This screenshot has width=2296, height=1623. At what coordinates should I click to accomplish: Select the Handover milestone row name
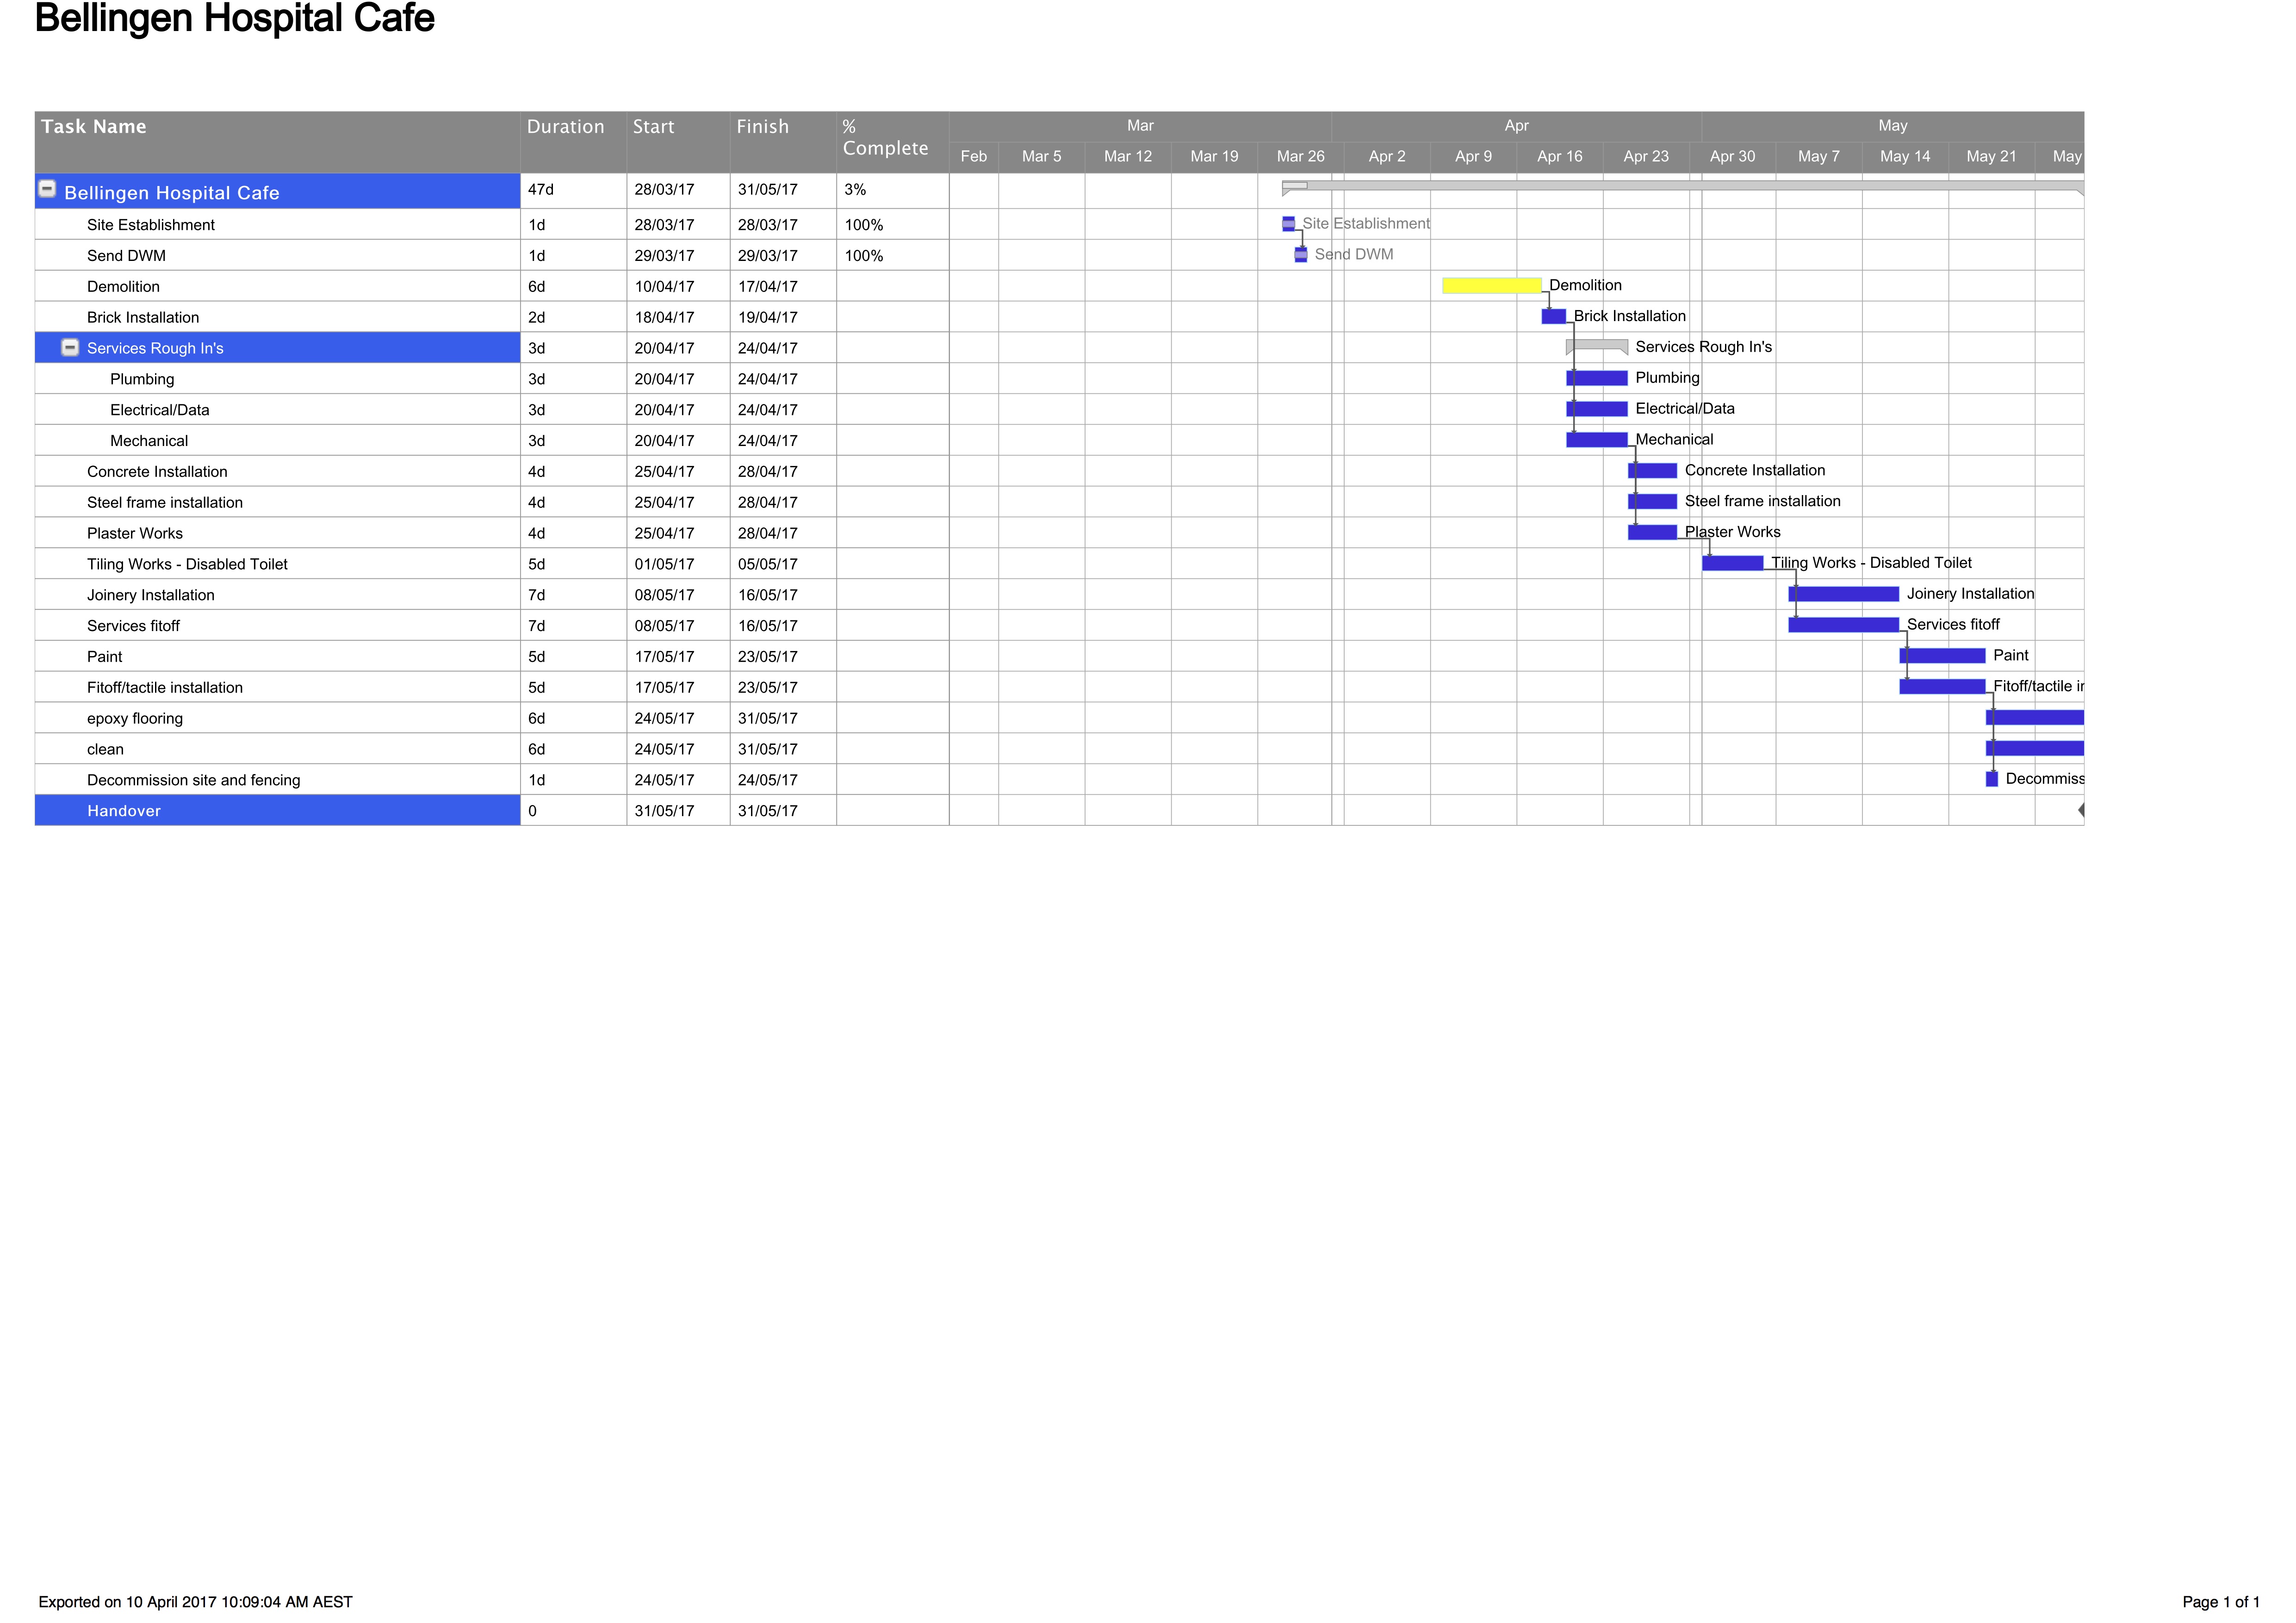coord(124,811)
